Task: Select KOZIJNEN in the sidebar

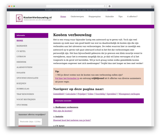Action: point(32,83)
